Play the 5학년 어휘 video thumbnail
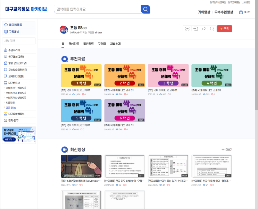Image resolution: width=258 pixels, height=209 pixels. [81, 110]
